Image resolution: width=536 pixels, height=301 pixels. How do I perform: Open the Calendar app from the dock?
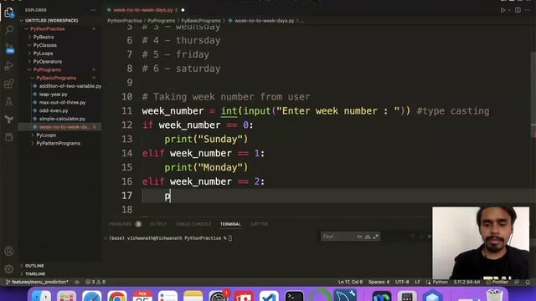(x=142, y=295)
